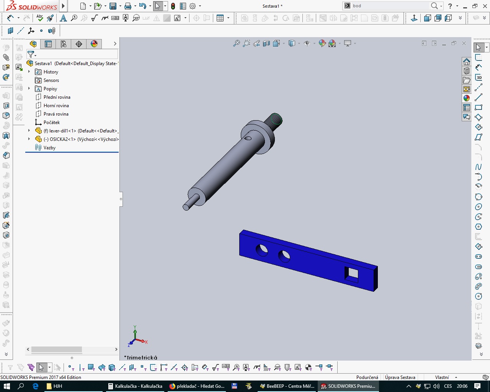Open the New document dropdown arrow
This screenshot has height=392, width=490.
90,6
